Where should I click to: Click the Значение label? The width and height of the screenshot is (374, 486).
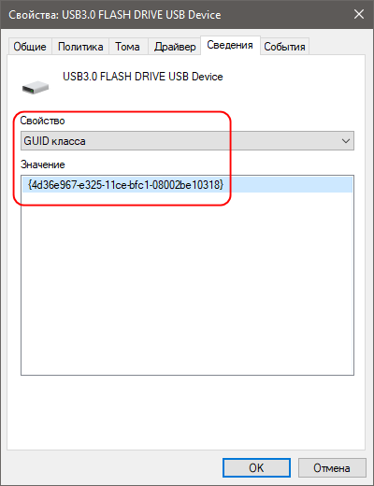[x=43, y=164]
